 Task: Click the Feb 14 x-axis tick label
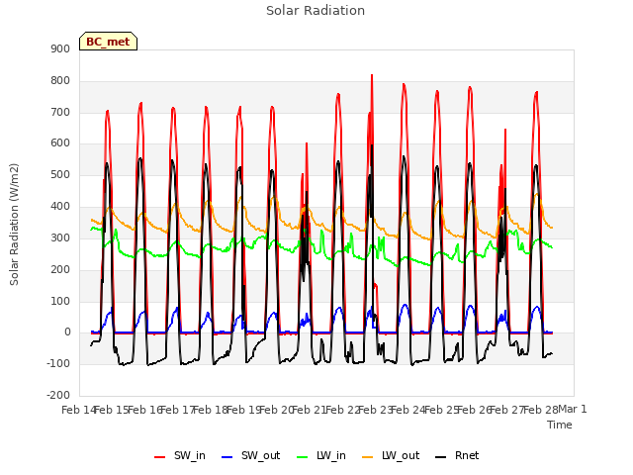point(79,410)
